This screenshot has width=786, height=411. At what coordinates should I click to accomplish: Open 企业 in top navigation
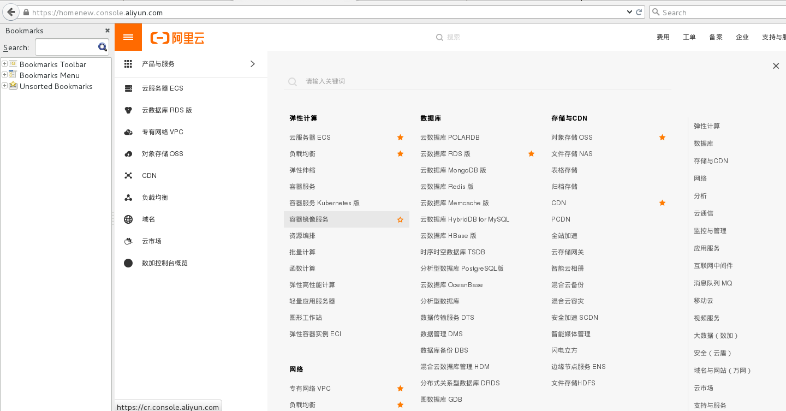point(742,37)
